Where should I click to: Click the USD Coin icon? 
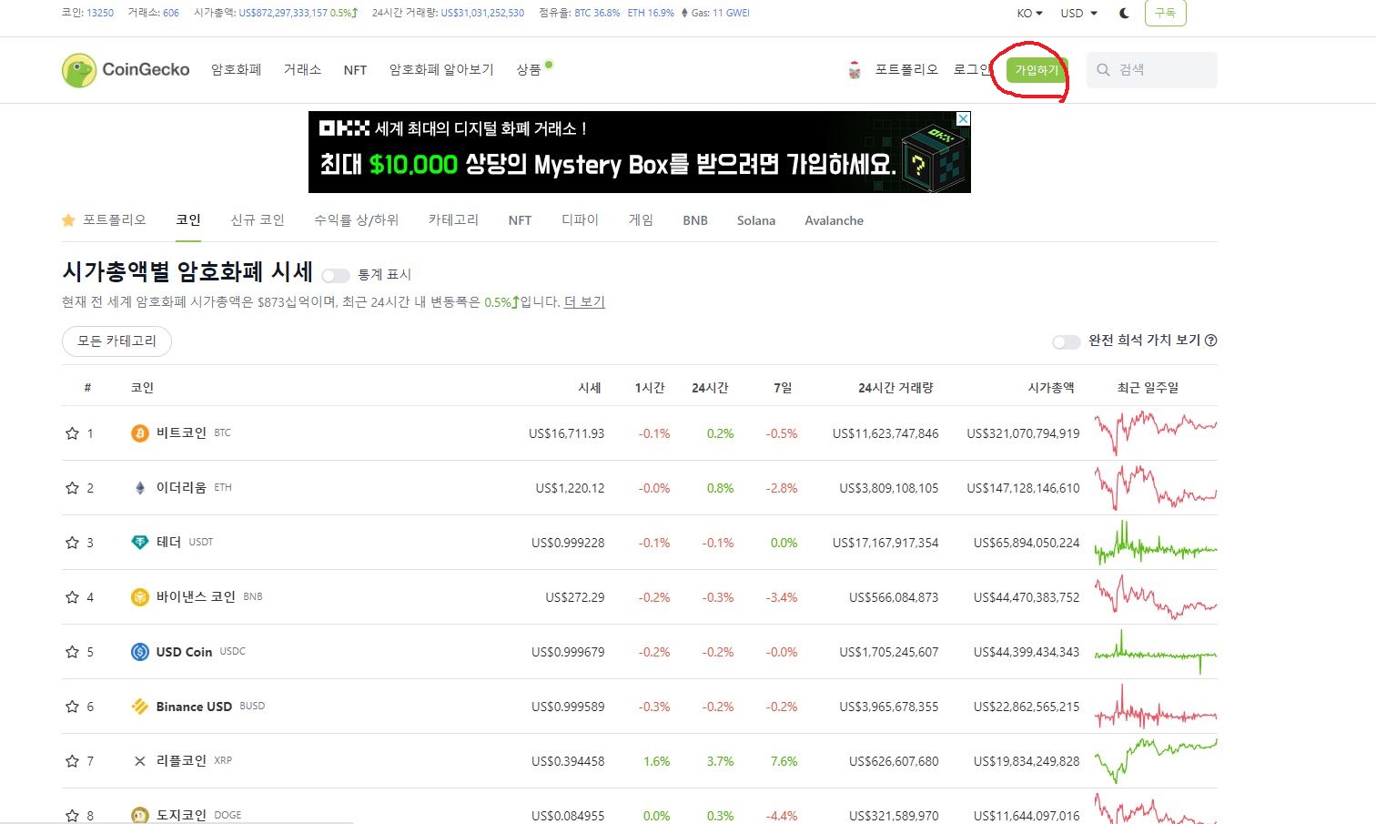(139, 652)
